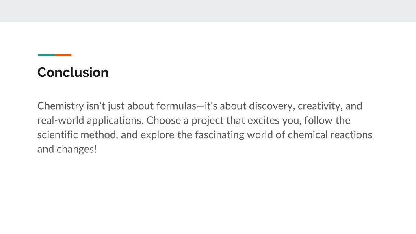Click the gray header band at top
Screen dimensions: 416x234
tap(208, 11)
